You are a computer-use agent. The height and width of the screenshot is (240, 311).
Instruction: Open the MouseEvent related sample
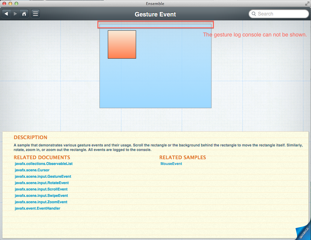pos(171,164)
